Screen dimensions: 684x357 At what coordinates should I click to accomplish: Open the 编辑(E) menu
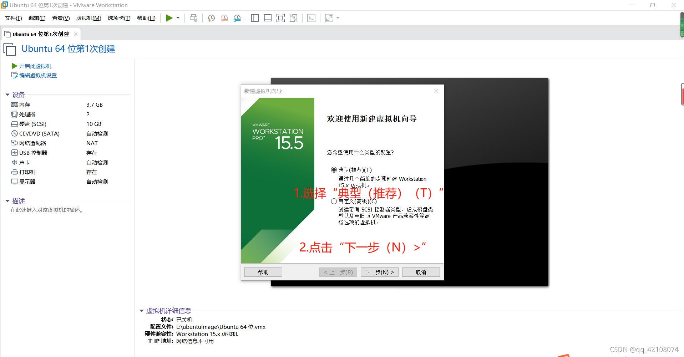click(x=37, y=18)
